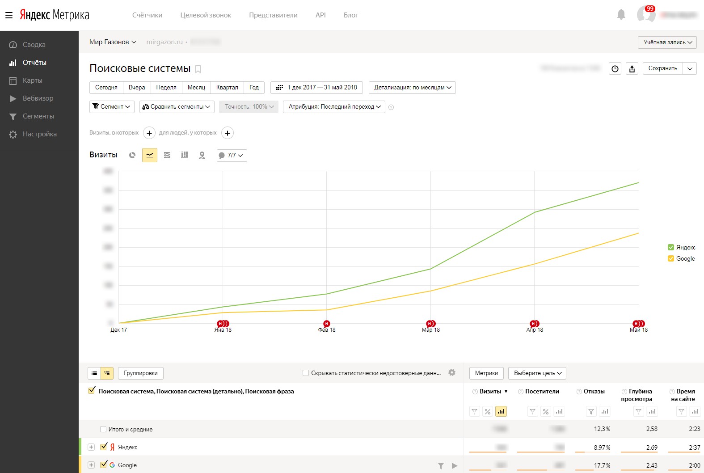704x473 pixels.
Task: Open the Атрибуция: Последний переход dropdown
Action: (334, 107)
